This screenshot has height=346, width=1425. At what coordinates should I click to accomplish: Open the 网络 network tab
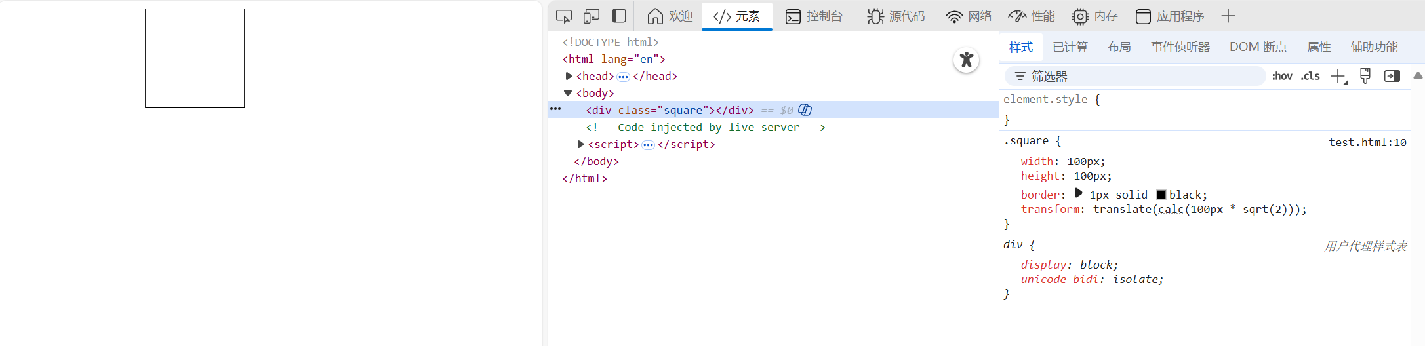point(969,16)
